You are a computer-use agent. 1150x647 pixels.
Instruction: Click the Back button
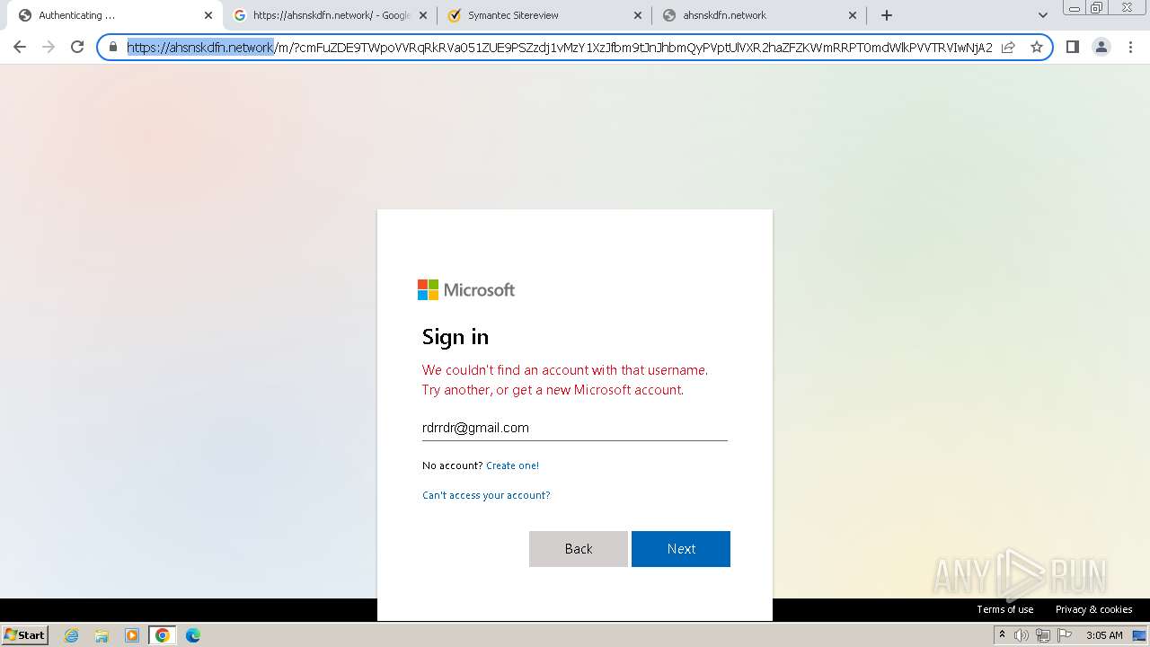(579, 549)
